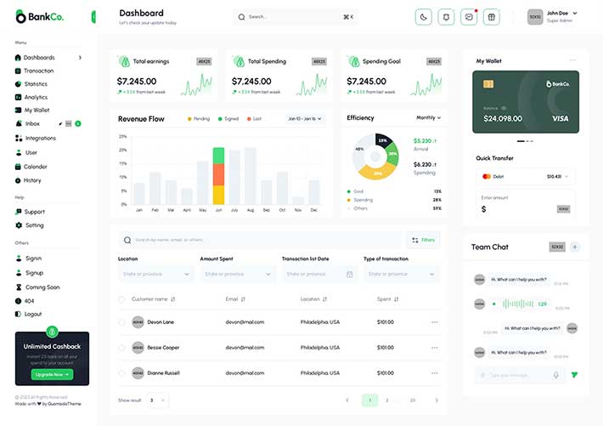Open My Wallet from the sidebar menu
603x426 pixels.
pyautogui.click(x=36, y=111)
